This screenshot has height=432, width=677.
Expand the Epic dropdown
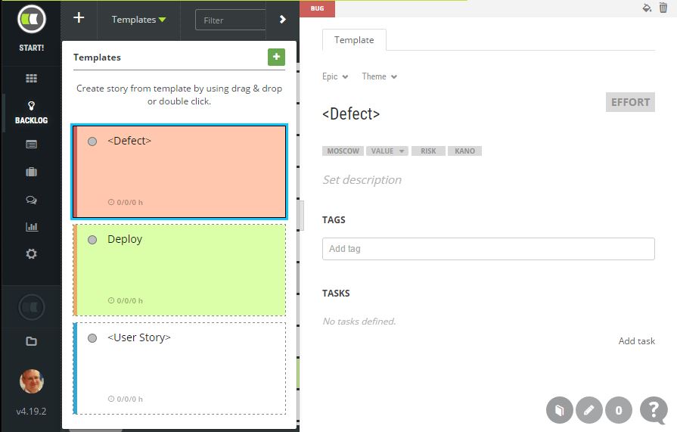point(335,76)
